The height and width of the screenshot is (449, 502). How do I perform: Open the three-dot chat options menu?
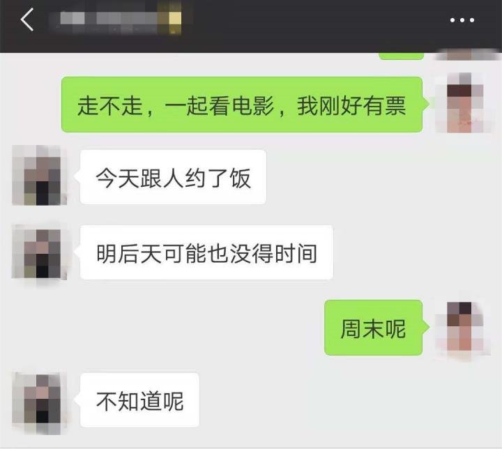[462, 20]
